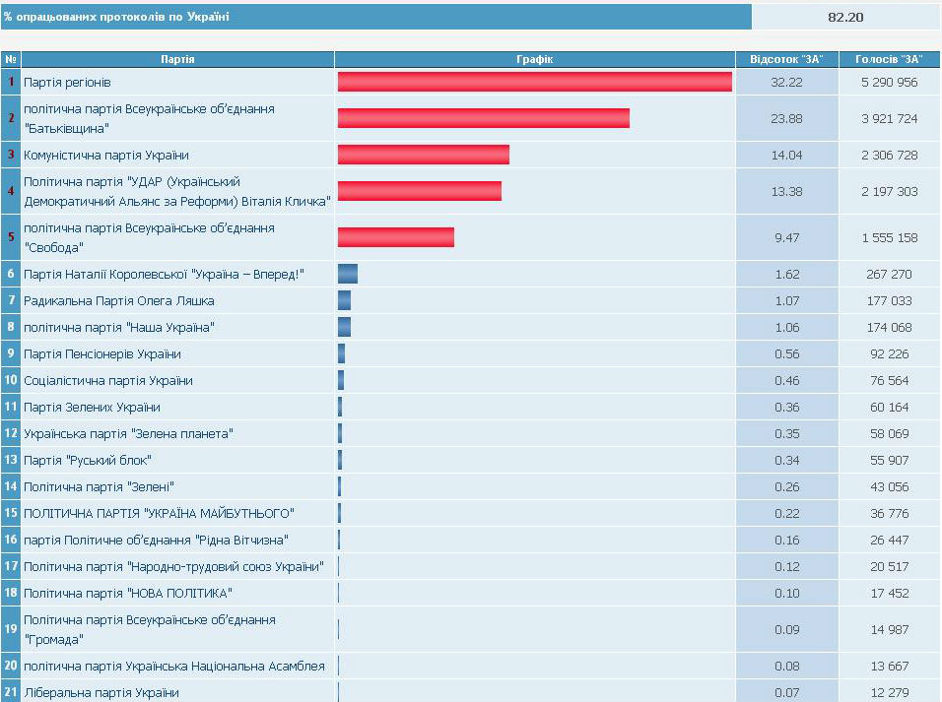Select the processed protocols value 82.20
This screenshot has height=702, width=942.
(x=845, y=17)
